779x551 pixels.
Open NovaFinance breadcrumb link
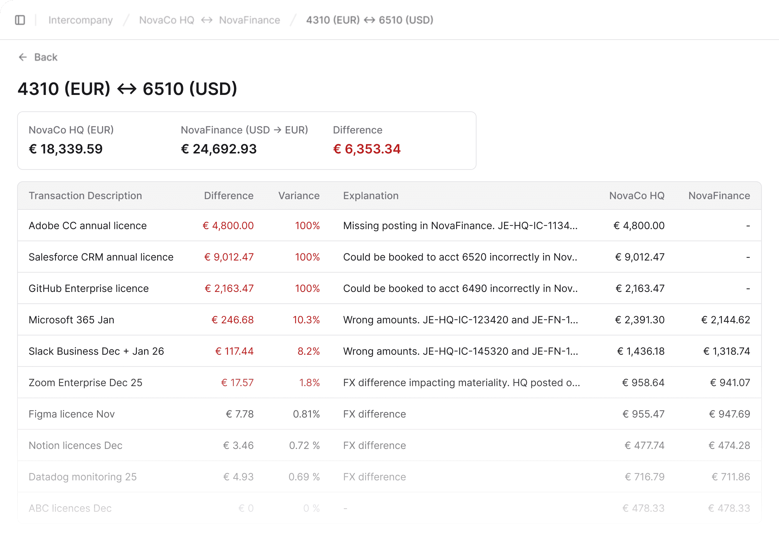pos(249,20)
